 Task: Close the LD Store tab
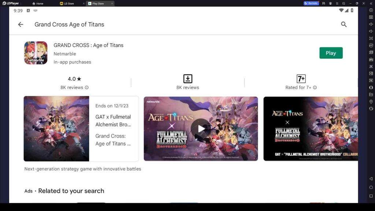83,4
